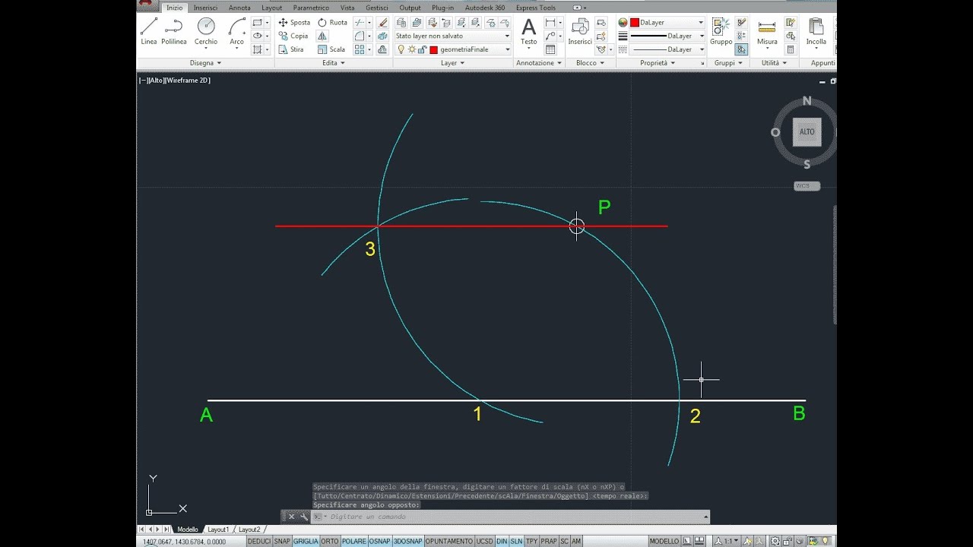Viewport: 973px width, 547px height.
Task: Expand the Layer panel title
Action: coord(452,63)
